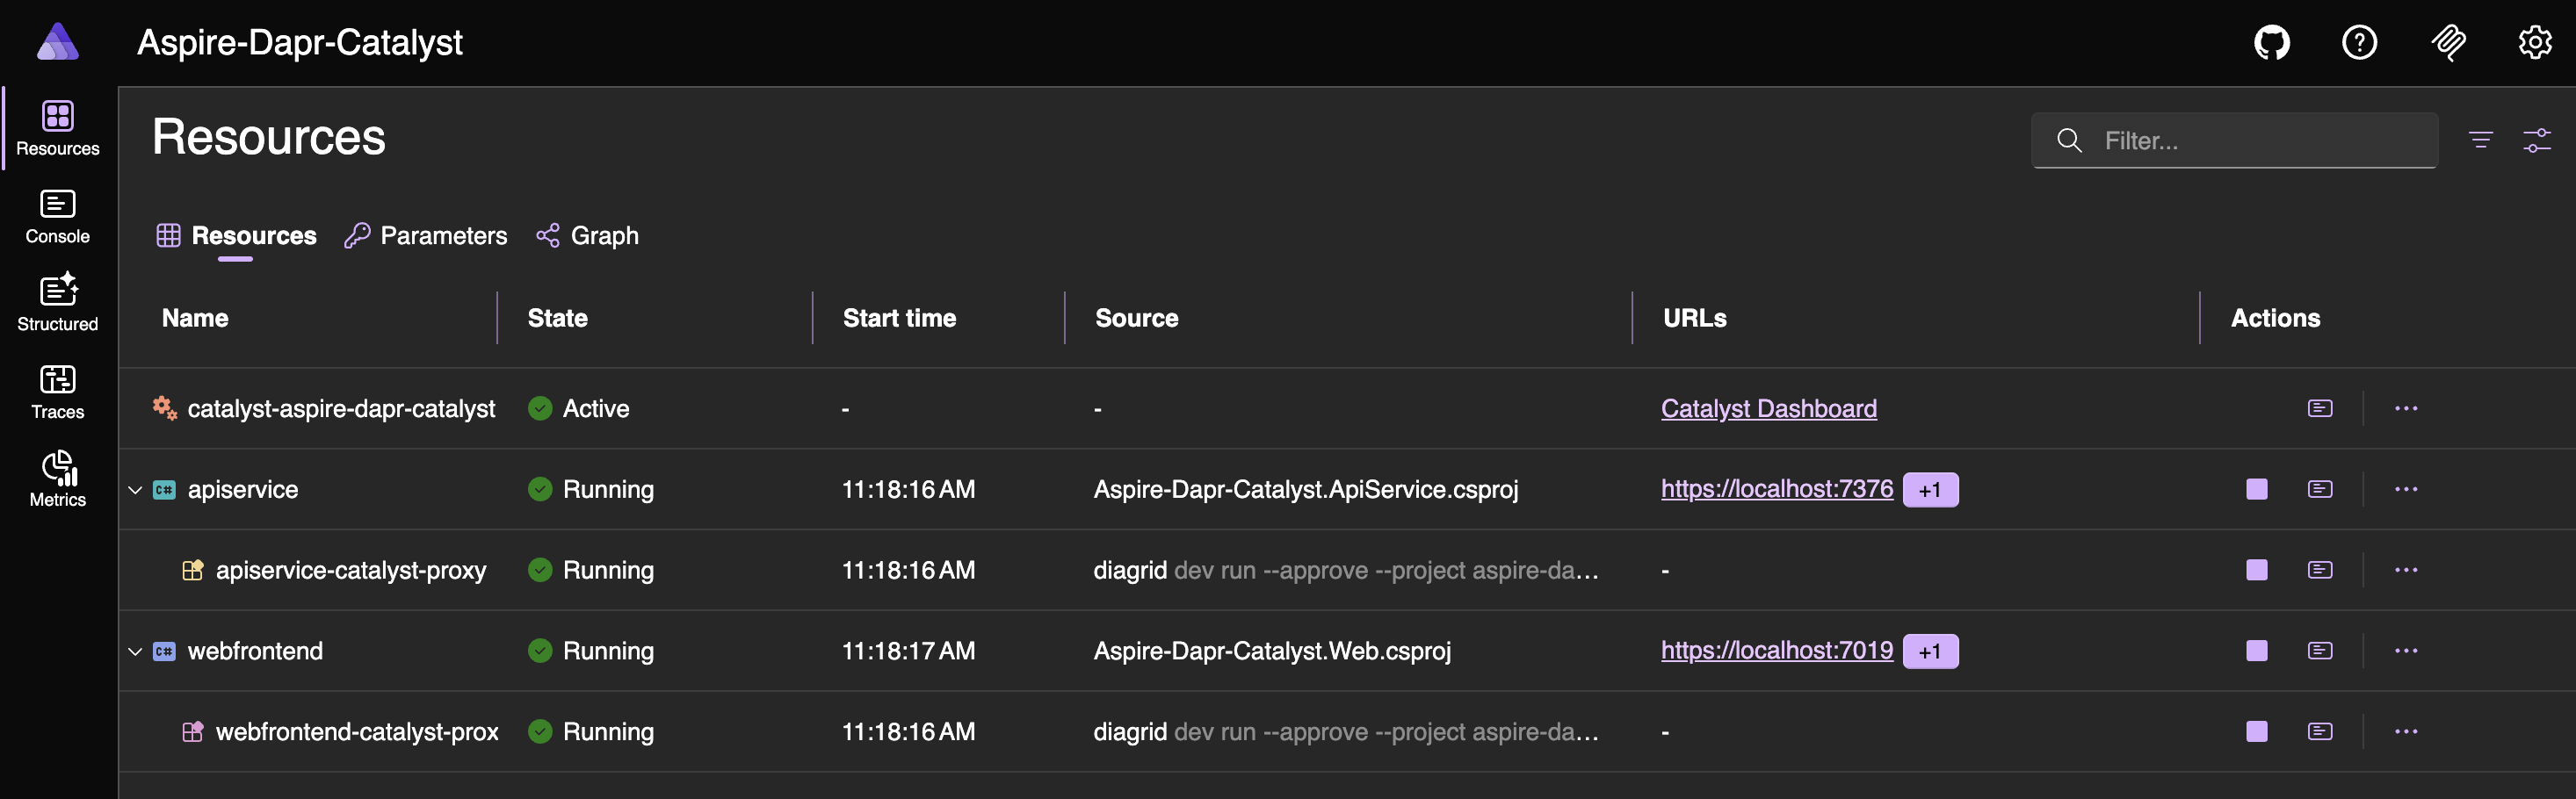
Task: Show additional URLs badge for webfrontend
Action: [x=1929, y=651]
